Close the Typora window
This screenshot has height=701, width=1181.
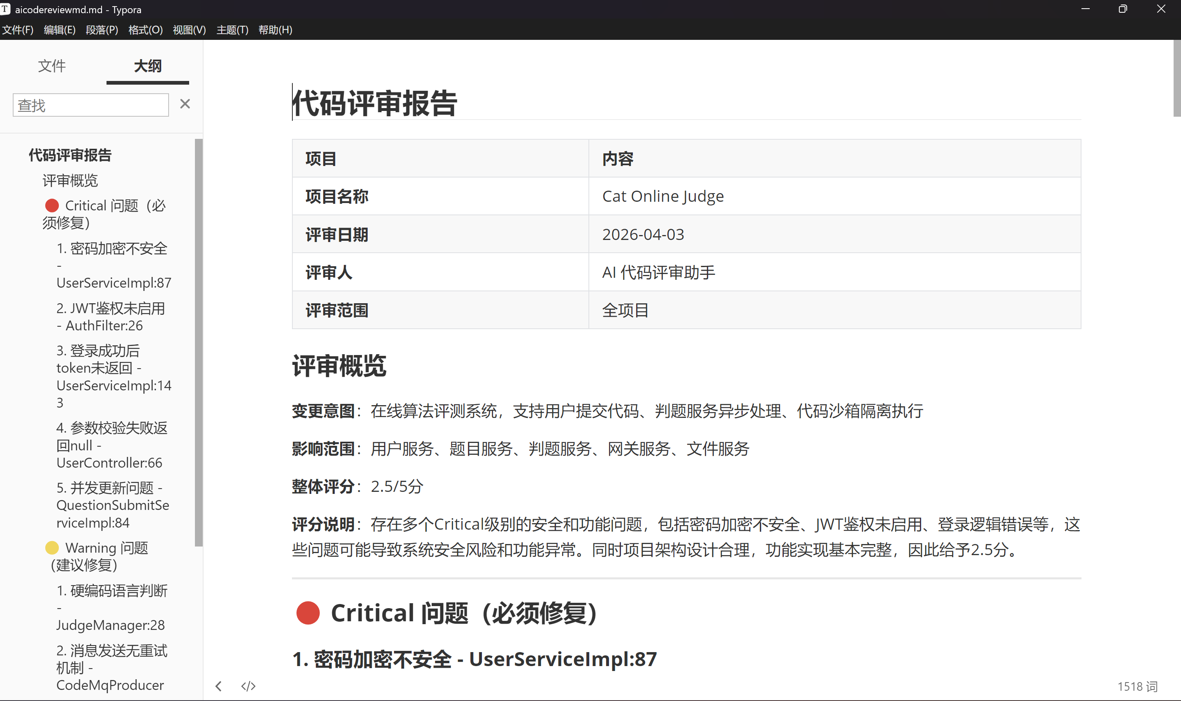1161,9
